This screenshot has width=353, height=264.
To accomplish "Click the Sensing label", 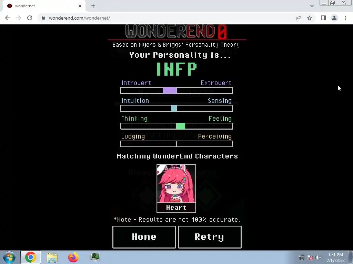I will (220, 101).
